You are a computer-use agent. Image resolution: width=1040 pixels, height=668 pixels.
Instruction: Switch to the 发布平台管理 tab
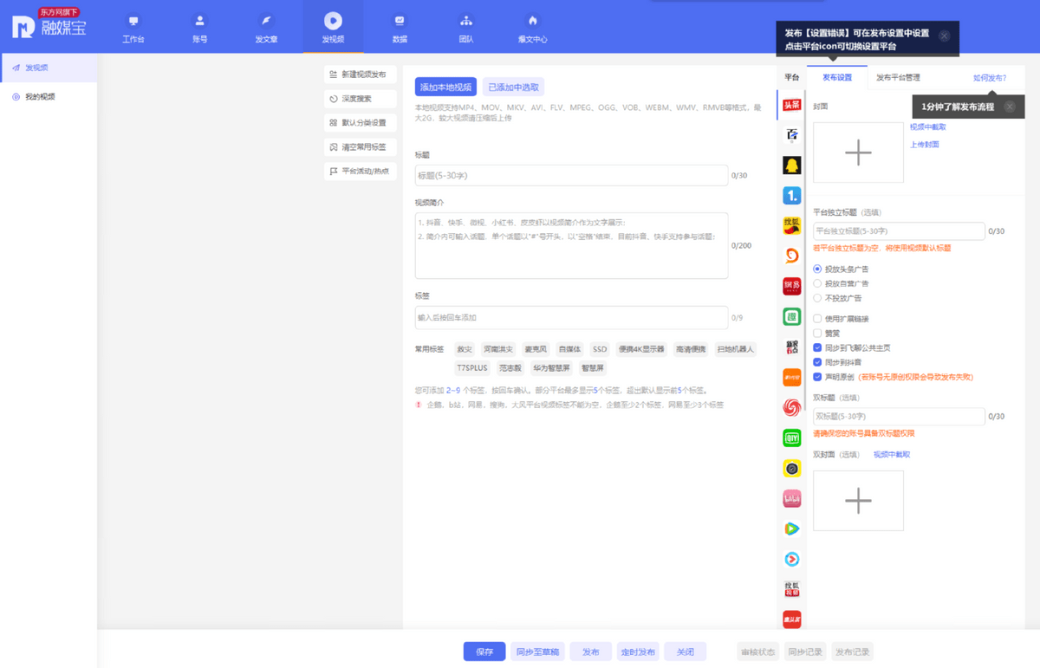coord(898,78)
